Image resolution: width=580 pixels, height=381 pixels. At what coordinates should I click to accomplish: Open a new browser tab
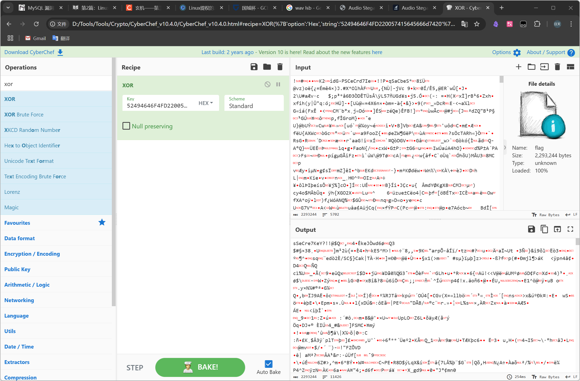coord(501,8)
